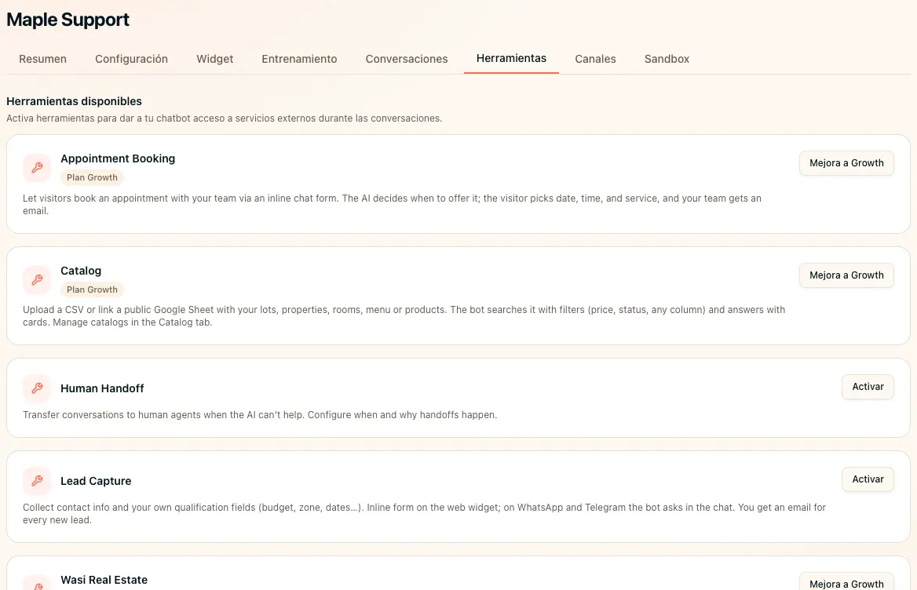
Task: Click the Lead Capture description text
Action: click(x=424, y=513)
